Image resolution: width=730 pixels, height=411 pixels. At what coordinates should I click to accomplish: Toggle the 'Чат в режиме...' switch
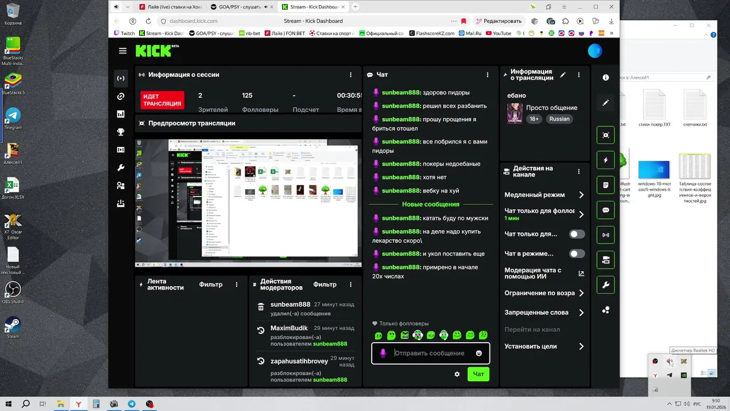[577, 253]
